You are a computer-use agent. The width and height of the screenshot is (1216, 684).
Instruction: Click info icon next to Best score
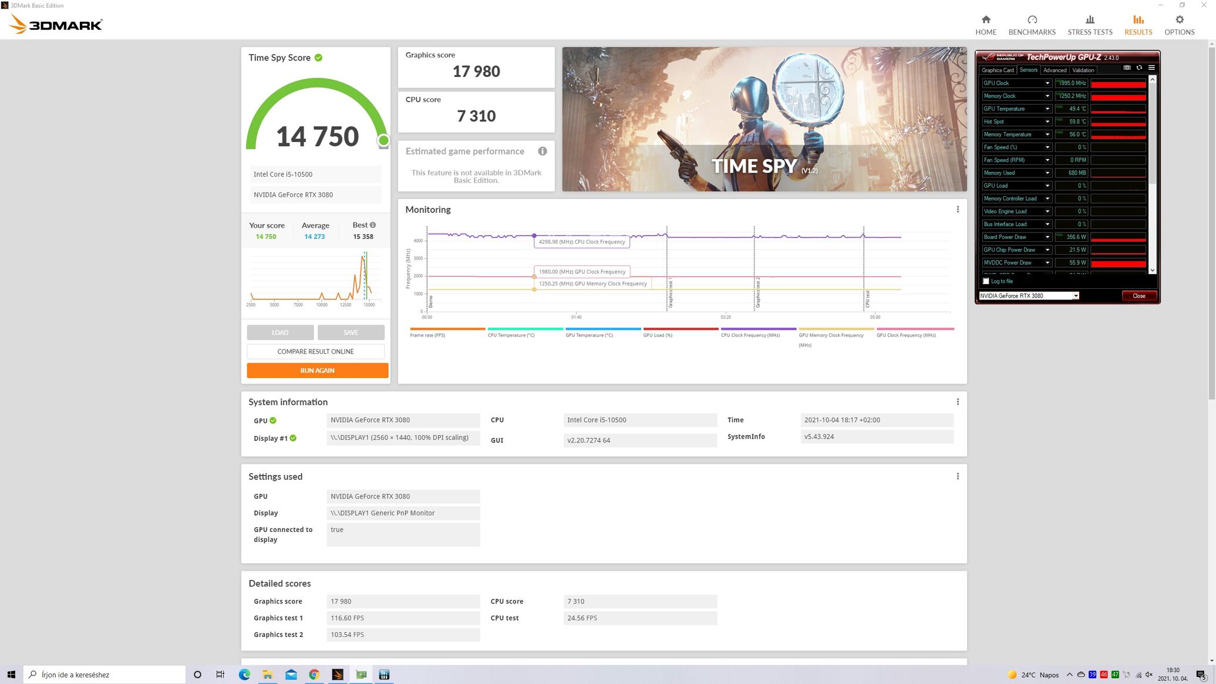373,225
